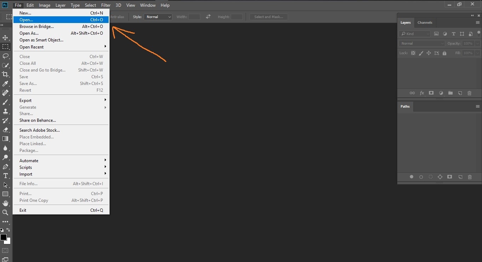
Task: Toggle smart objects filter
Action: click(471, 34)
